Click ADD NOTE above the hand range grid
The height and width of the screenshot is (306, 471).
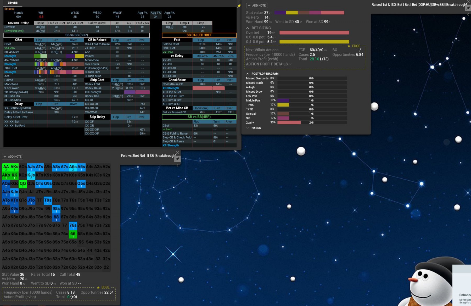12,157
